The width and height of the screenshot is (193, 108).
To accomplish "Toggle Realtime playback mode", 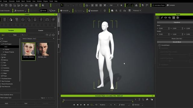I will coord(103,105).
